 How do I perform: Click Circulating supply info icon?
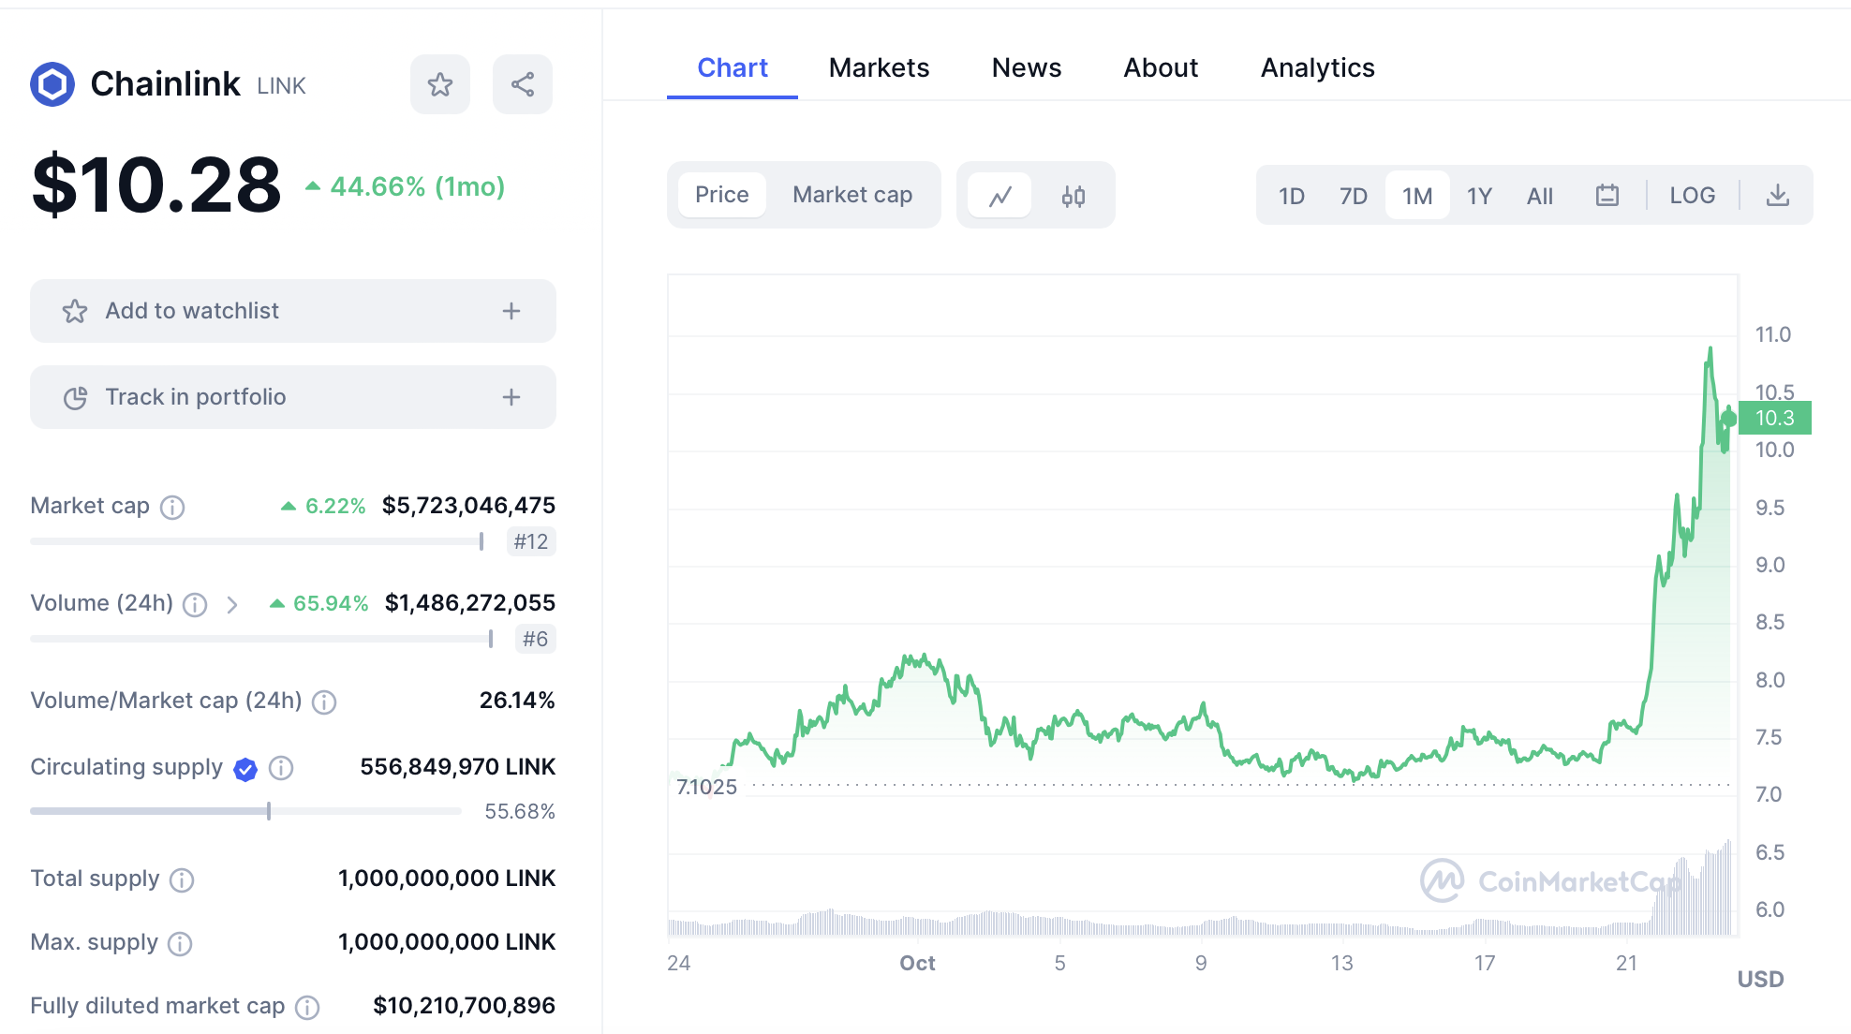coord(281,768)
